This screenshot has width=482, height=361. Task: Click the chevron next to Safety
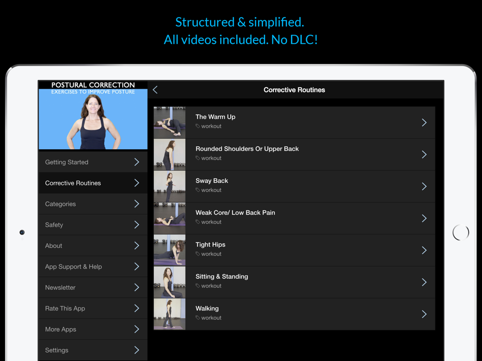[x=137, y=225]
